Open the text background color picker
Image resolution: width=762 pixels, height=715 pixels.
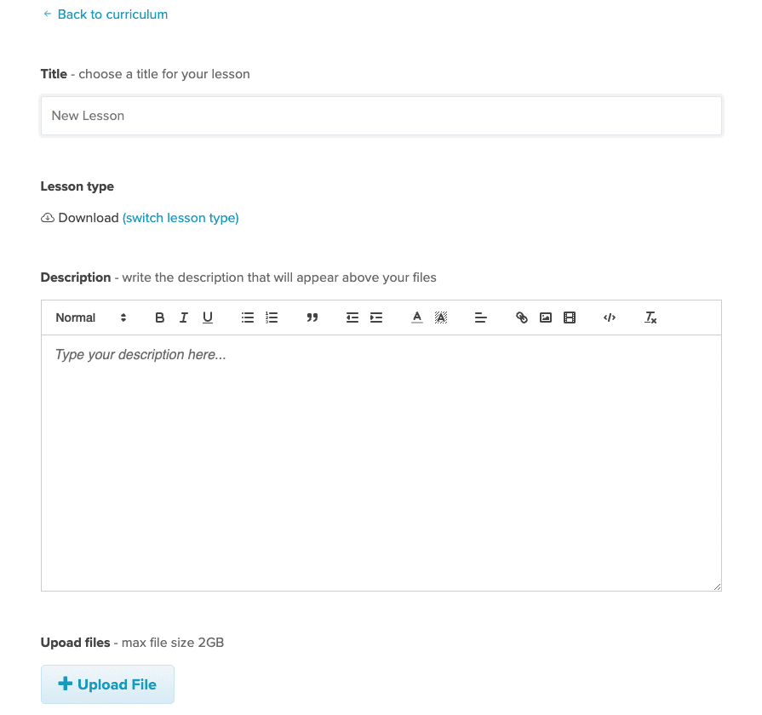pos(441,317)
